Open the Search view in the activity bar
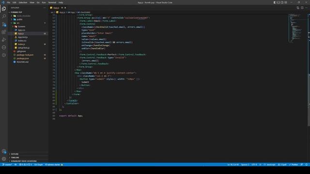Viewport: 310px width, 174px height. pyautogui.click(x=4, y=16)
